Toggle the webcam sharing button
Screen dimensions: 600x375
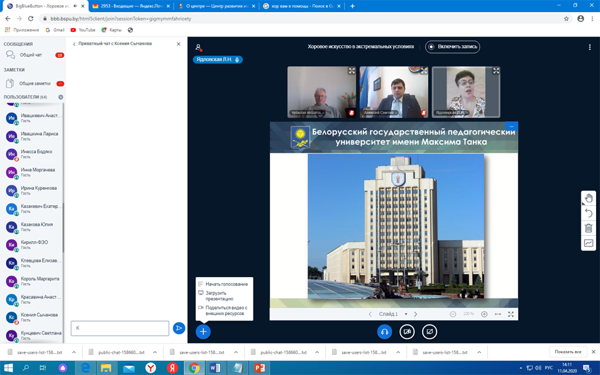coord(407,332)
